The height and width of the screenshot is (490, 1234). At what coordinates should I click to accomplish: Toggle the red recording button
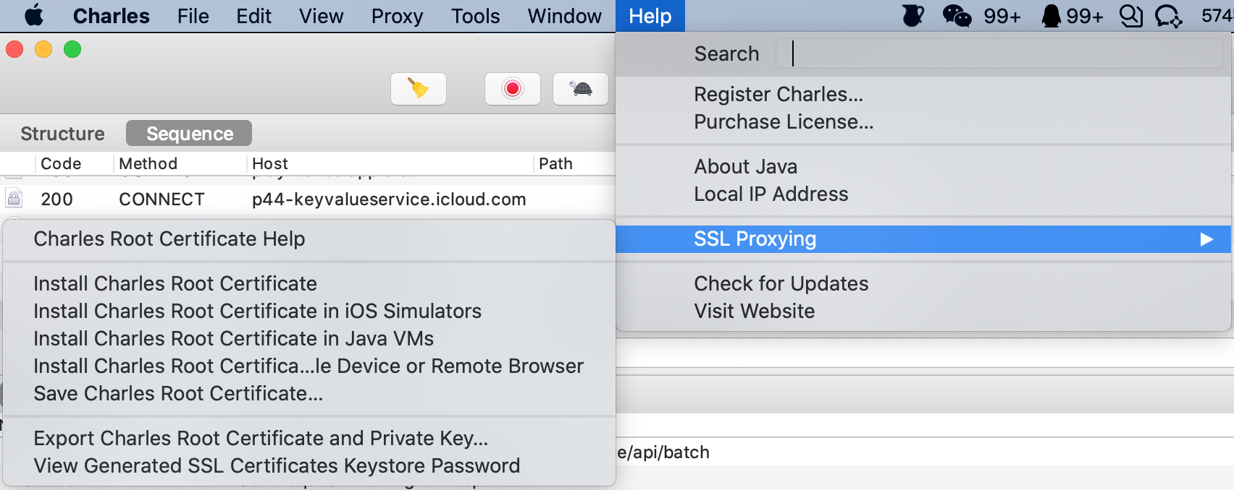[512, 89]
